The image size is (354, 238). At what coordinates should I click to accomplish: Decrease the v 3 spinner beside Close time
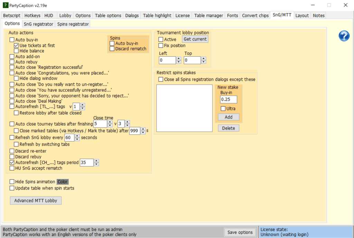click(127, 126)
